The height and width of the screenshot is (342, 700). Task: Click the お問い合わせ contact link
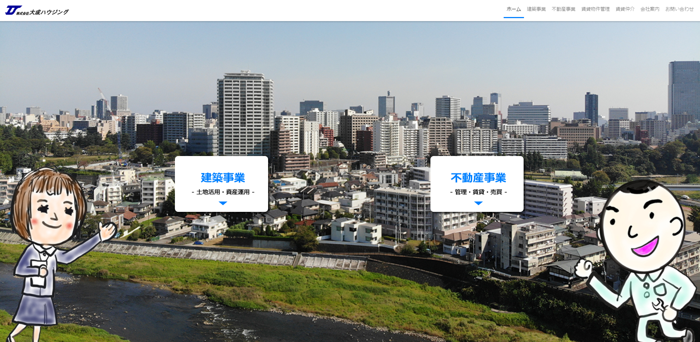coord(680,9)
